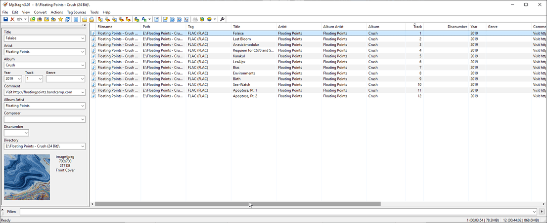
Task: Select all files toolbar icon
Action: tap(75, 19)
